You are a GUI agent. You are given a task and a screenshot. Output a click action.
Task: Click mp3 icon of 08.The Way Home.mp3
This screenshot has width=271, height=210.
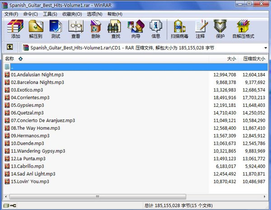coord(7,128)
